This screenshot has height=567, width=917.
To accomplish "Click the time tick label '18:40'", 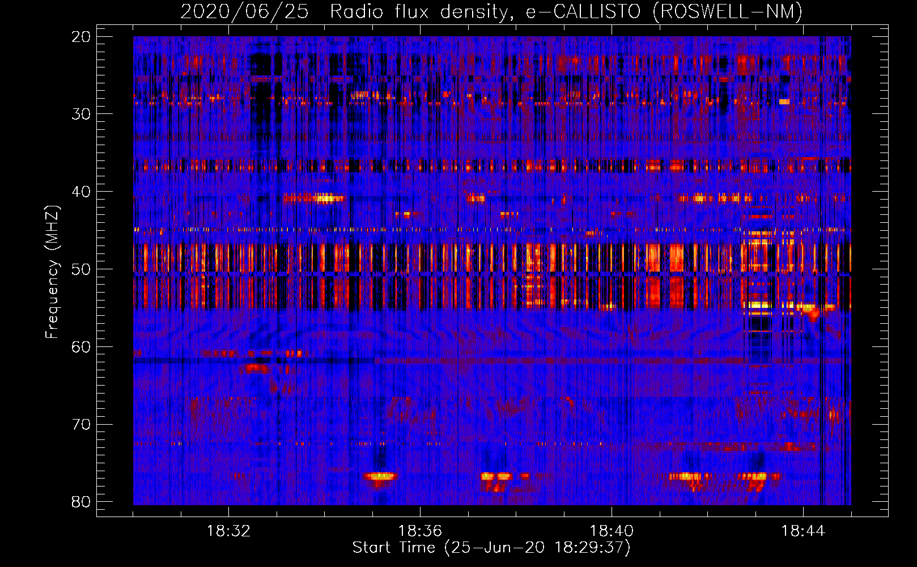I will tap(612, 531).
